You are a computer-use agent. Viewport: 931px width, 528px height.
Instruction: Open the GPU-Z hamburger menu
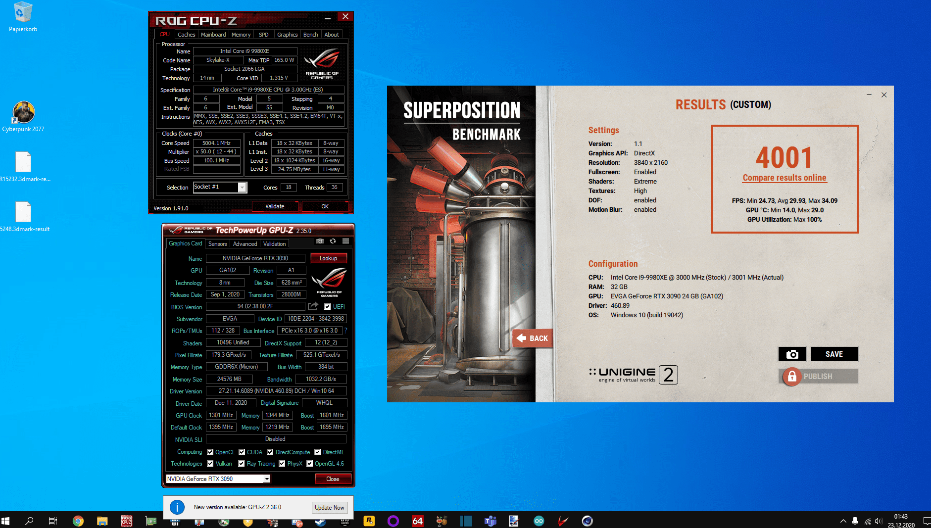(x=345, y=241)
